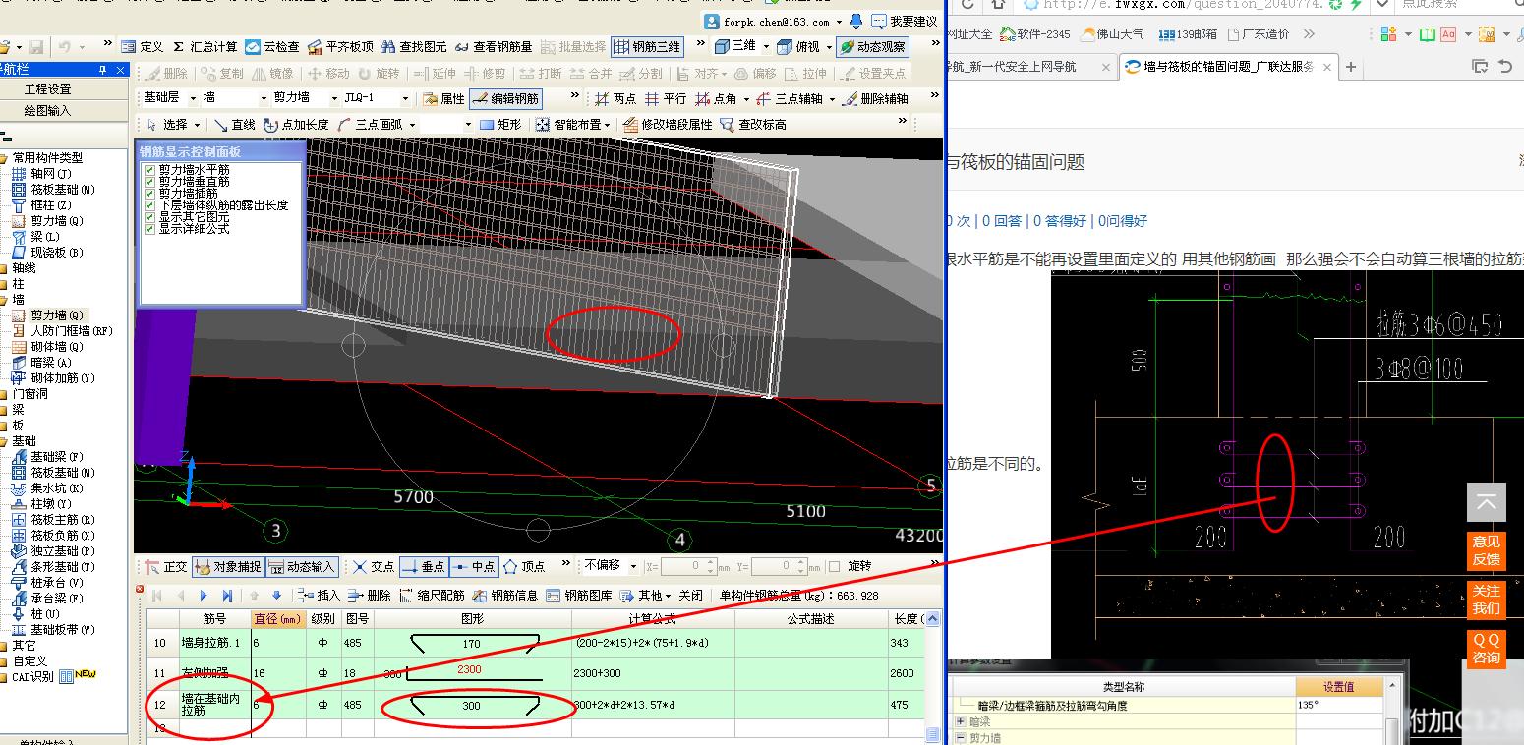
Task: Uncheck 剪力墙插筋 checkbox
Action: [149, 194]
